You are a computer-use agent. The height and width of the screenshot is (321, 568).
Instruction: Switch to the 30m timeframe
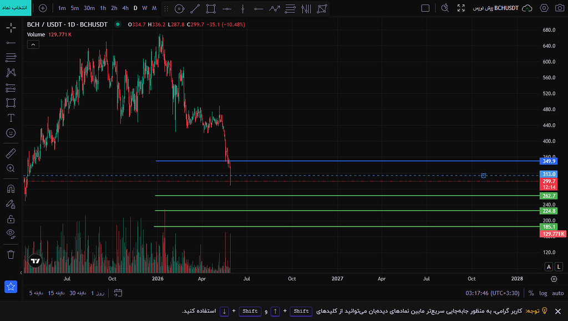click(x=89, y=8)
